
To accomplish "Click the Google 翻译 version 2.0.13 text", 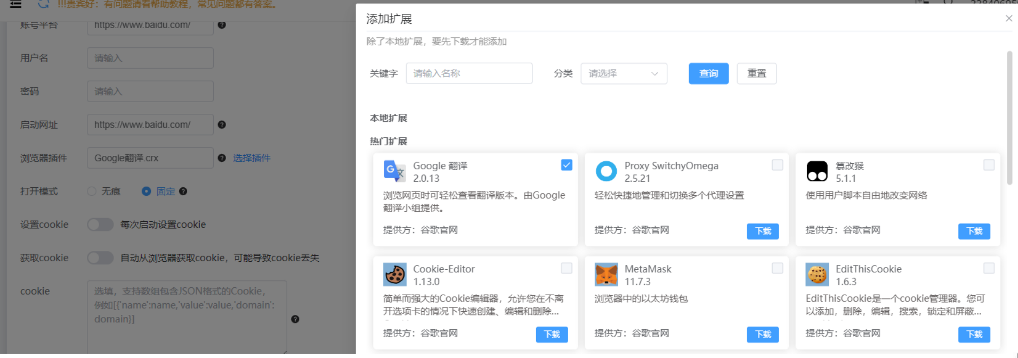I will coord(426,179).
